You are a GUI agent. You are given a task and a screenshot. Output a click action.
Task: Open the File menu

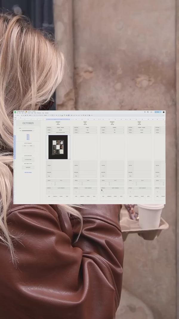coord(17,113)
